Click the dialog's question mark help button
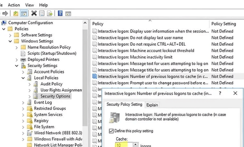 pyautogui.click(x=220, y=94)
